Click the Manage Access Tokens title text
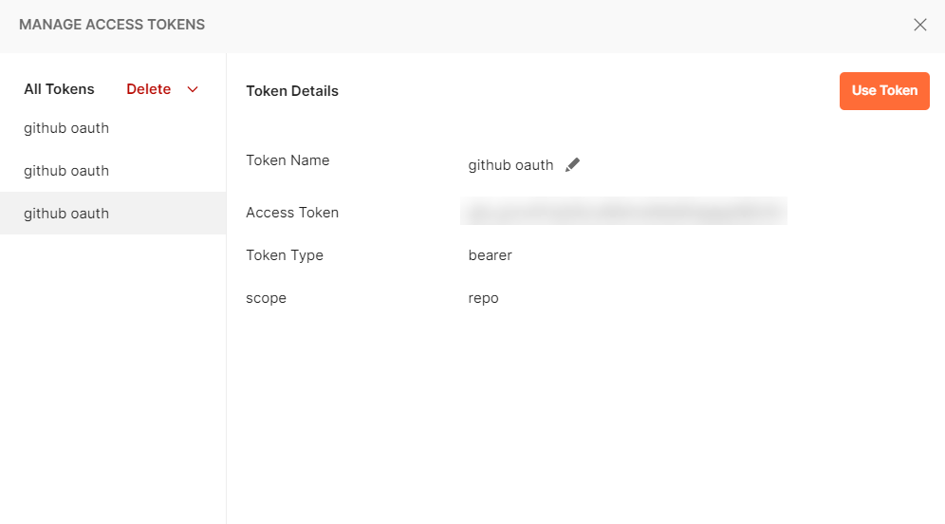945x524 pixels. click(112, 25)
